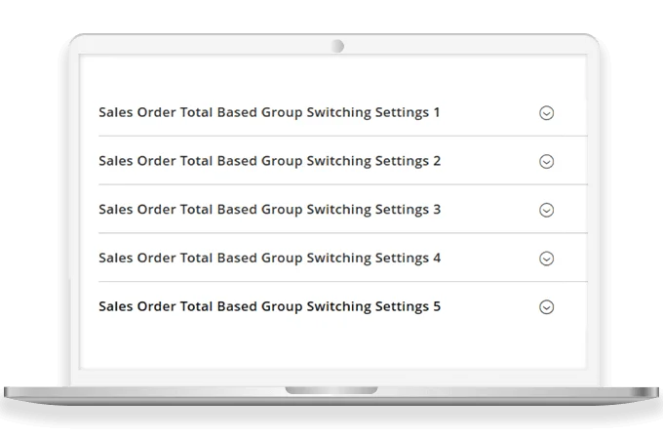Click the circled chevron icon for Settings 3

click(x=546, y=210)
